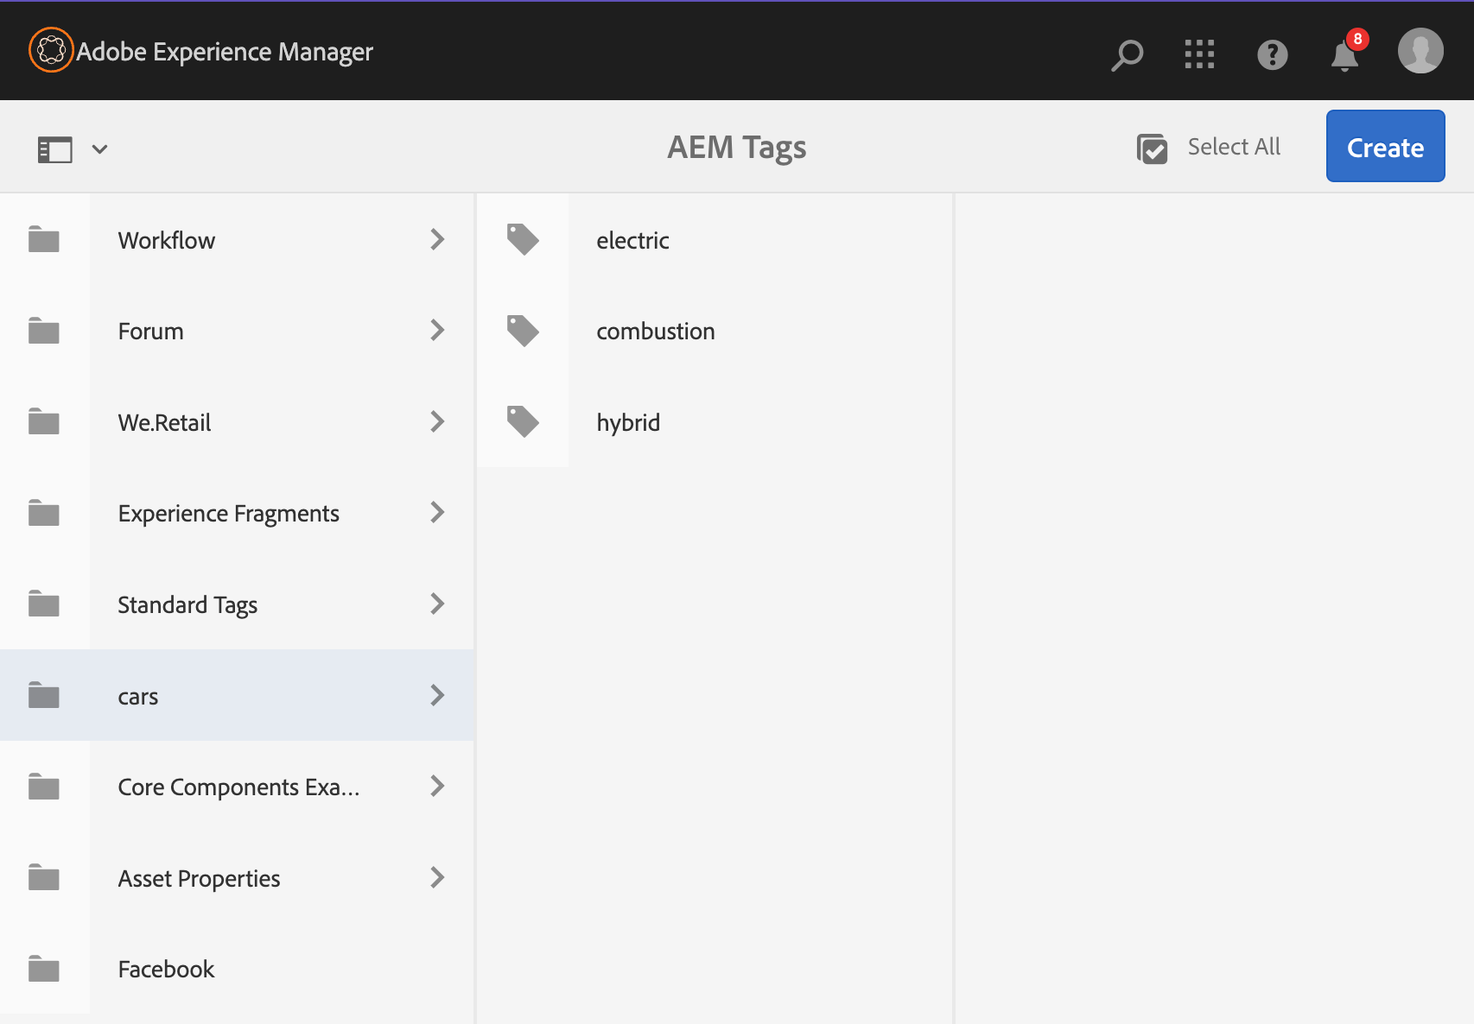Open the Core Components Exa... label
This screenshot has width=1474, height=1024.
coord(239,787)
